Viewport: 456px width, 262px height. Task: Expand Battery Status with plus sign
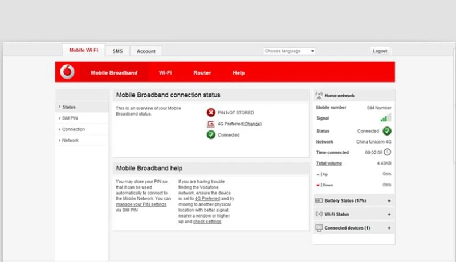[389, 200]
